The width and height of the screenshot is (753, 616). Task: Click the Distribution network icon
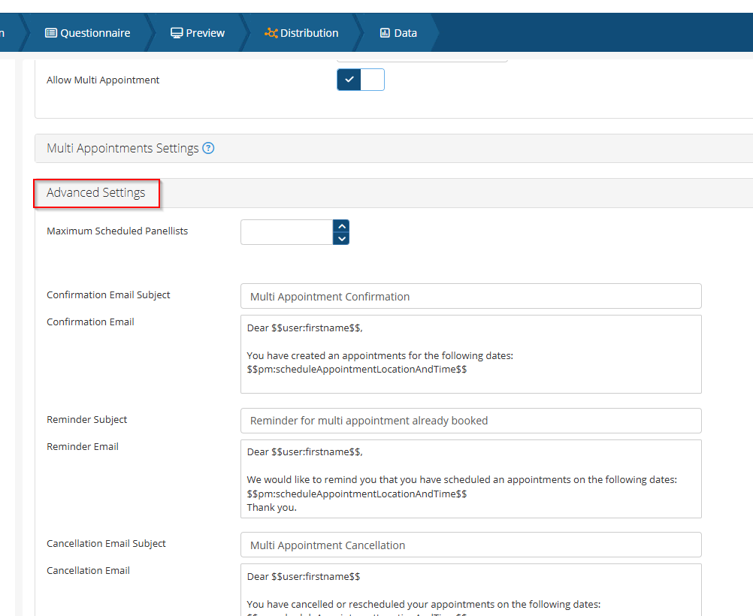click(271, 33)
